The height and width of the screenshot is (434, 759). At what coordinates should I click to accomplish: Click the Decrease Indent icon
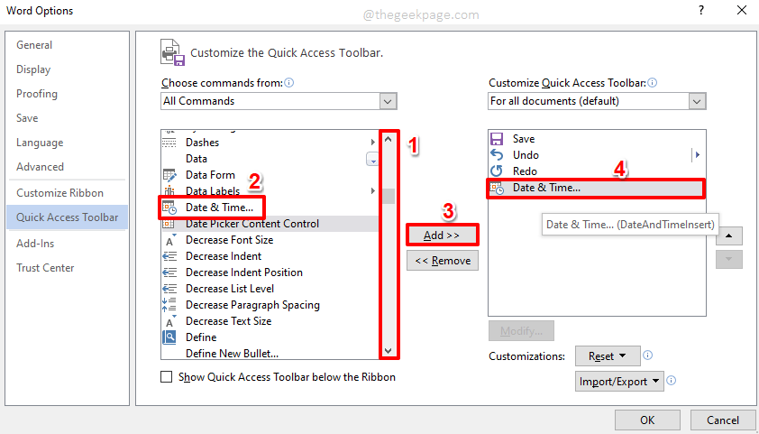pyautogui.click(x=169, y=256)
